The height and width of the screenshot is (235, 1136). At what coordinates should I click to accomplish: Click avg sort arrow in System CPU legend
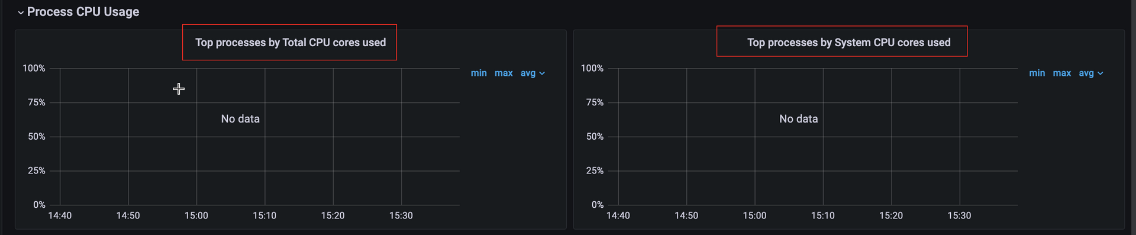pyautogui.click(x=1100, y=73)
